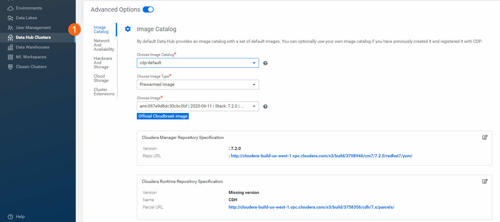Click the Official Cloudbreak image badge
Screen dimensions: 500x222
click(163, 116)
